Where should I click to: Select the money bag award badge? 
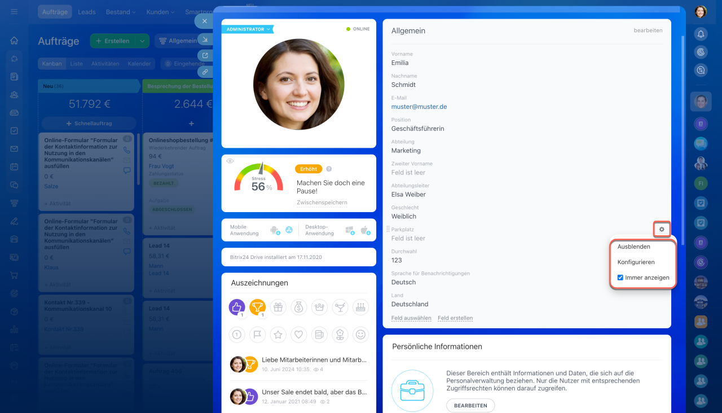(299, 307)
